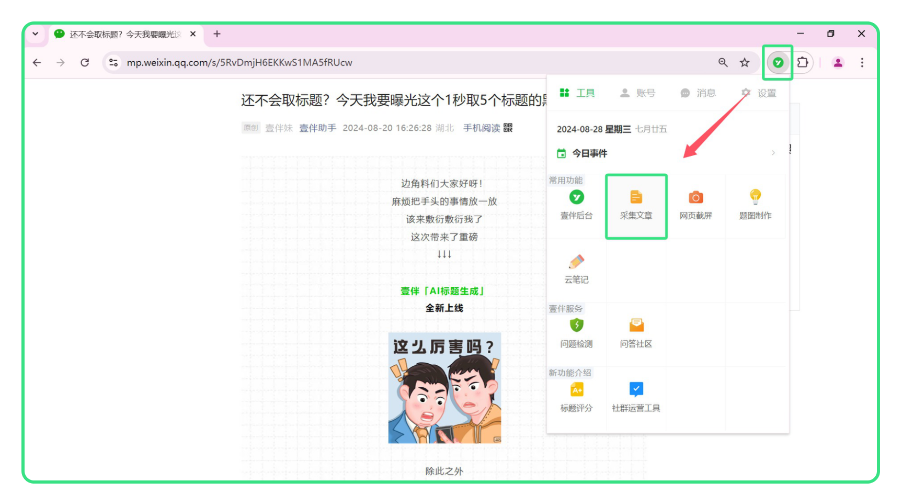This screenshot has width=902, height=504.
Task: Click the 湖北 location text
Action: [x=444, y=128]
